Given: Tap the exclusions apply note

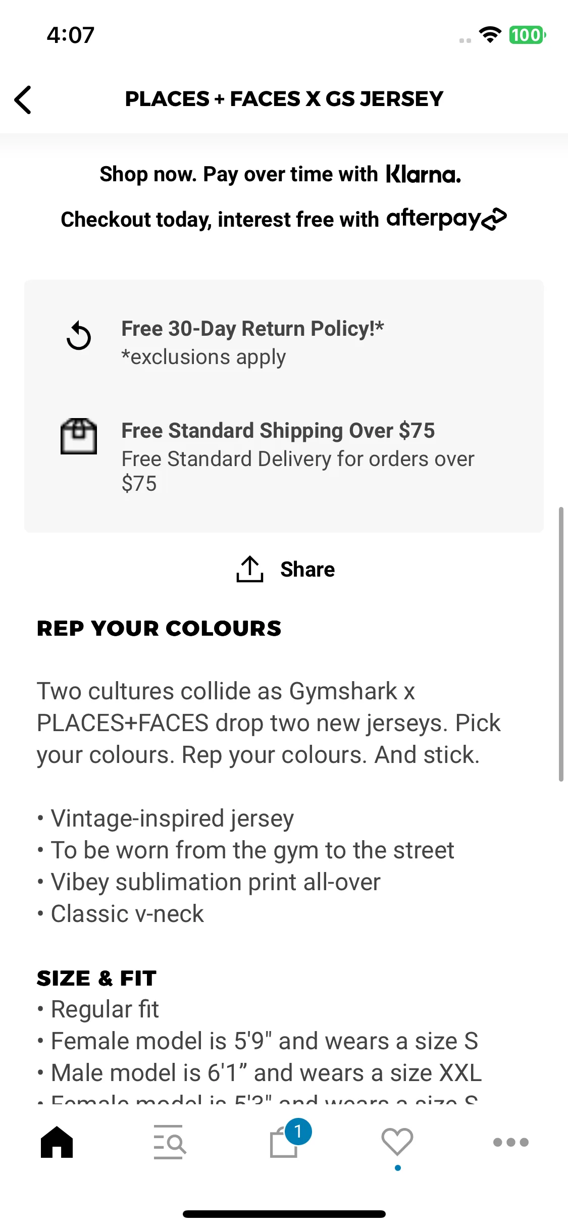Looking at the screenshot, I should 204,357.
